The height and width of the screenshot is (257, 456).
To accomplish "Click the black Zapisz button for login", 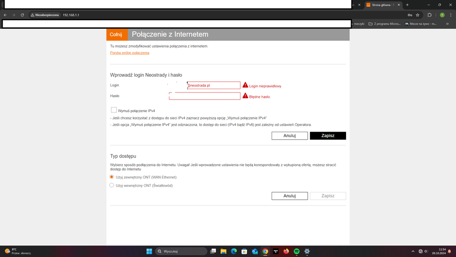I will coord(328,136).
